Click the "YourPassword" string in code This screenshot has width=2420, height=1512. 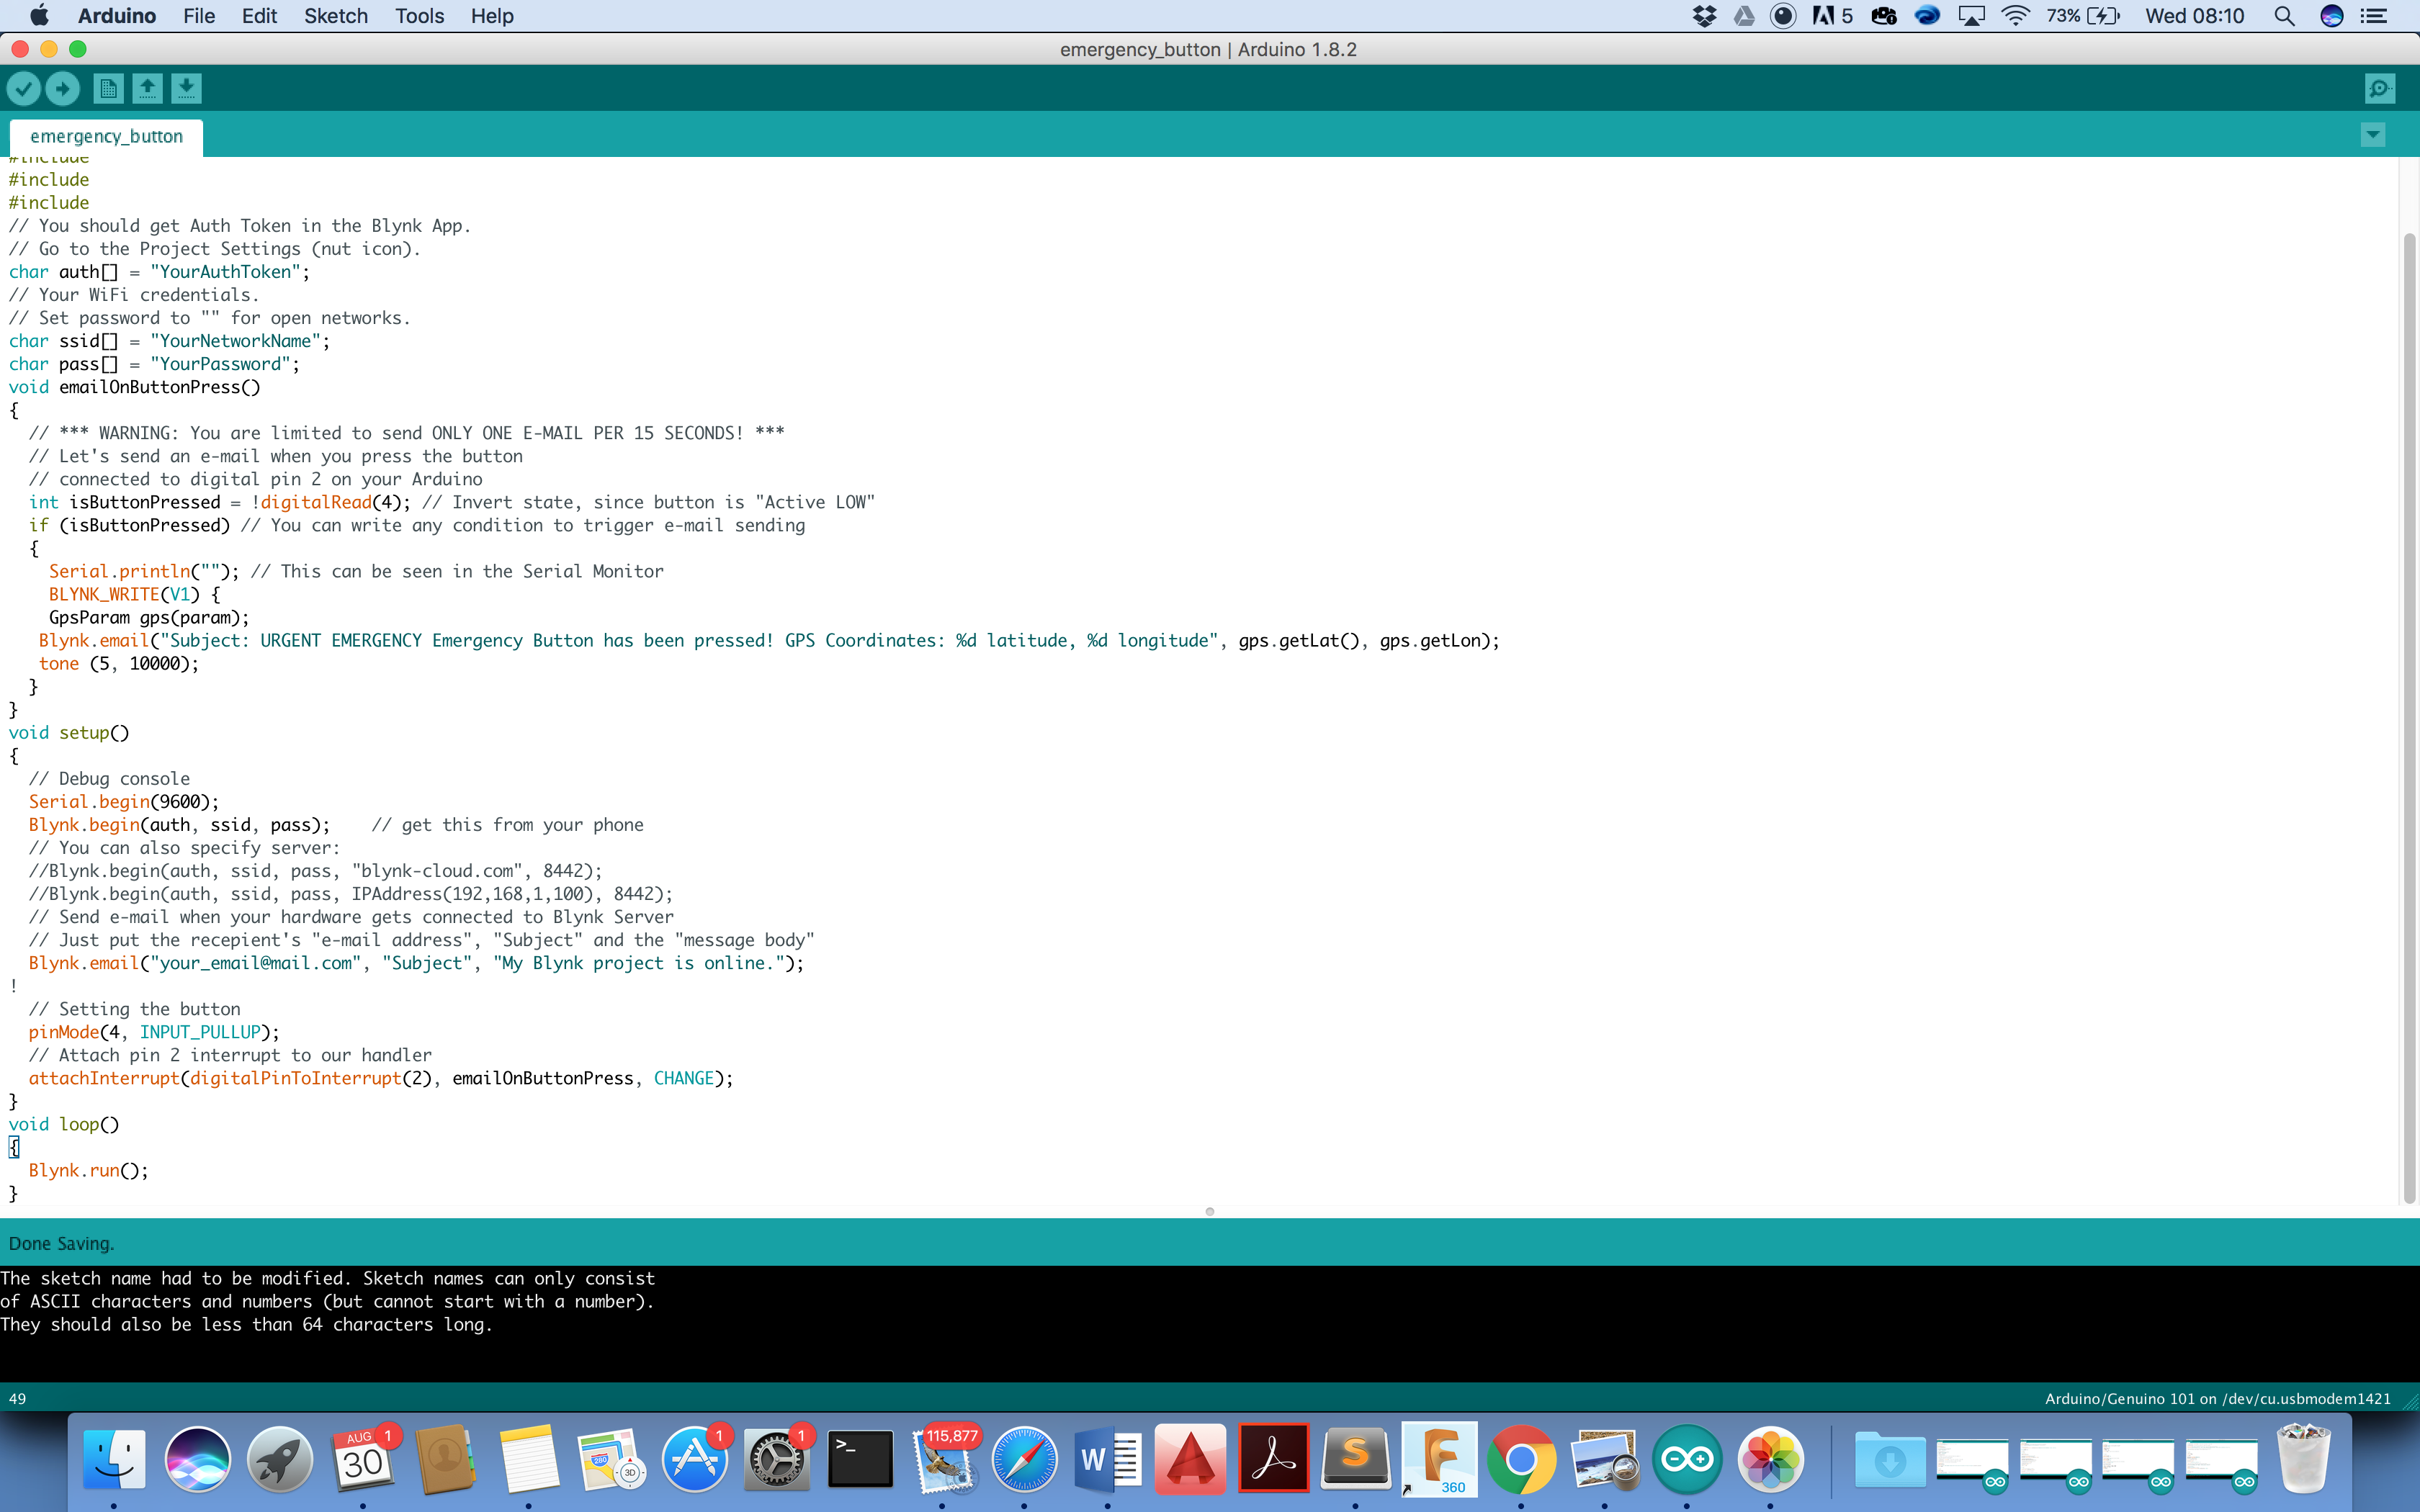coord(220,364)
